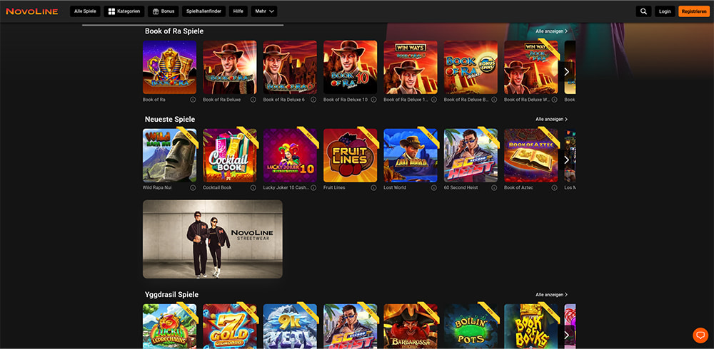This screenshot has height=349, width=714.
Task: Click the NovoLine logo
Action: (x=31, y=11)
